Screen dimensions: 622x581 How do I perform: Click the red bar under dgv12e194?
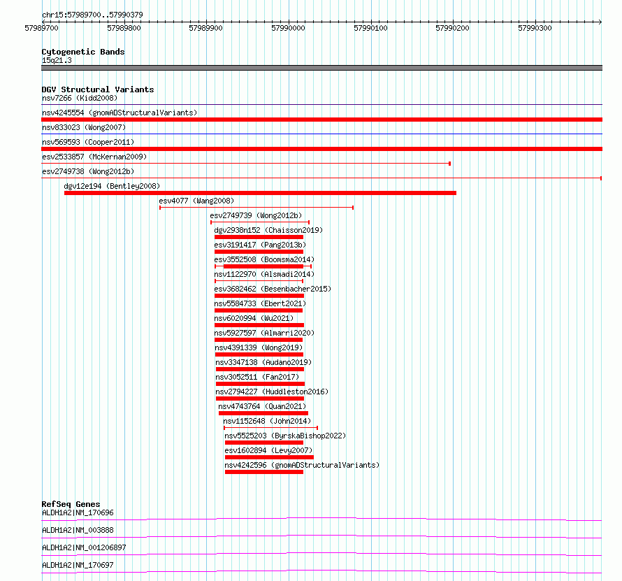pos(260,193)
